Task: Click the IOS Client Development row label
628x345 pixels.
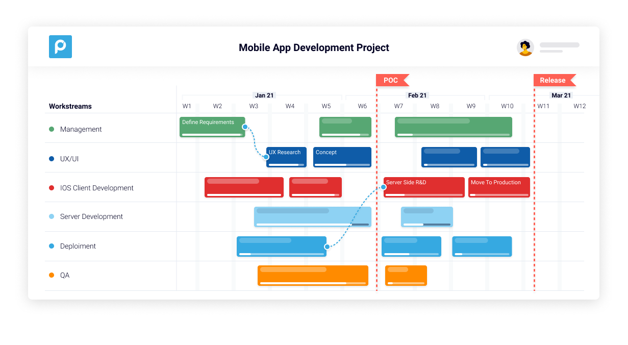Action: pyautogui.click(x=97, y=188)
